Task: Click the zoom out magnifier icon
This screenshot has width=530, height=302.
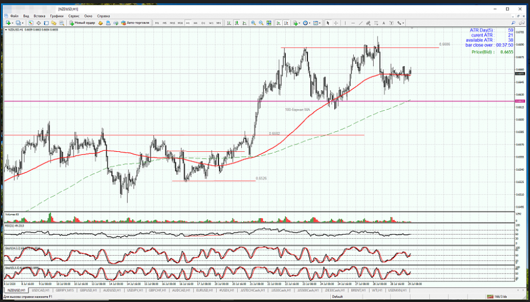Action: (262, 23)
